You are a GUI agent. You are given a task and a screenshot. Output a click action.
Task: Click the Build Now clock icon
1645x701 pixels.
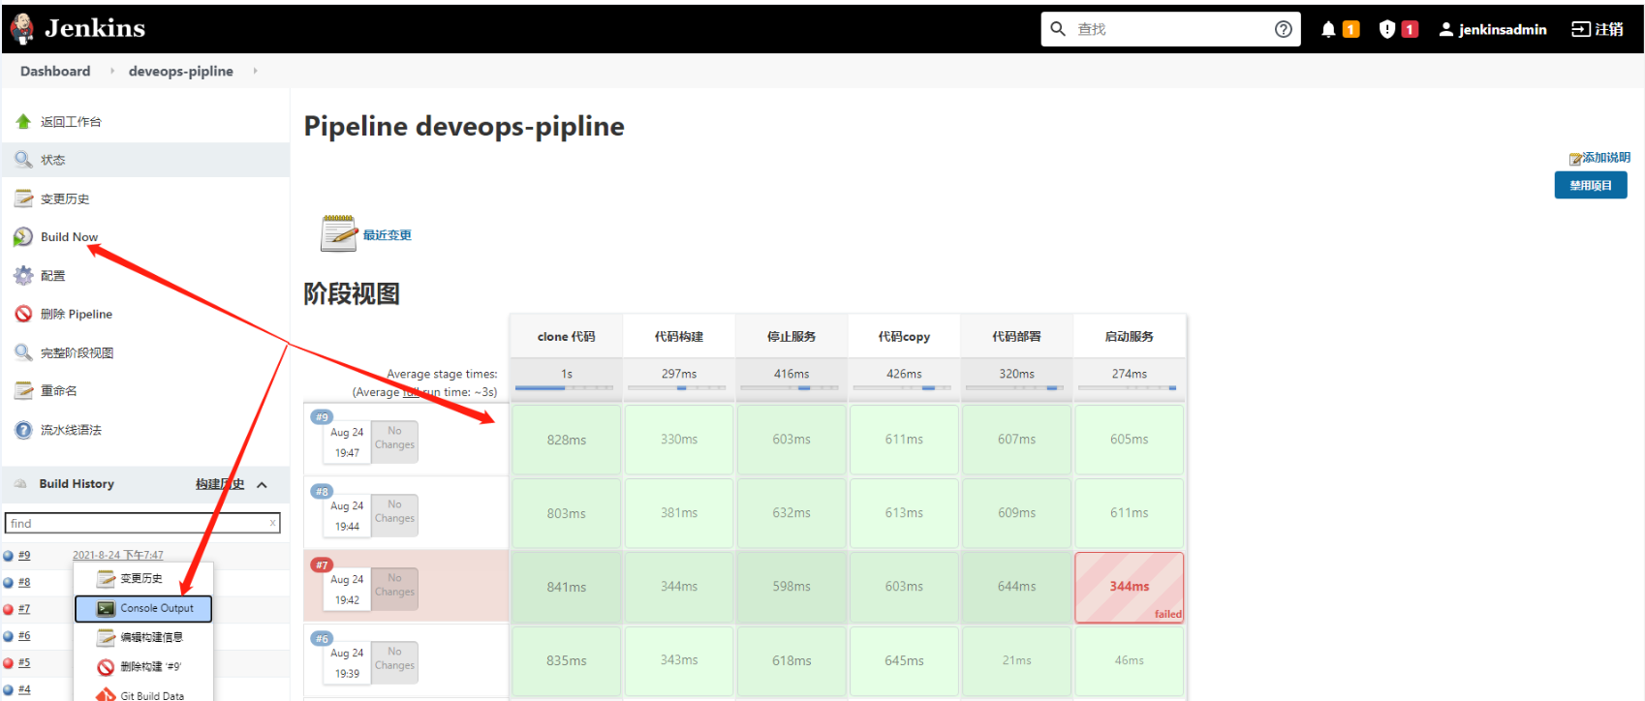click(23, 237)
